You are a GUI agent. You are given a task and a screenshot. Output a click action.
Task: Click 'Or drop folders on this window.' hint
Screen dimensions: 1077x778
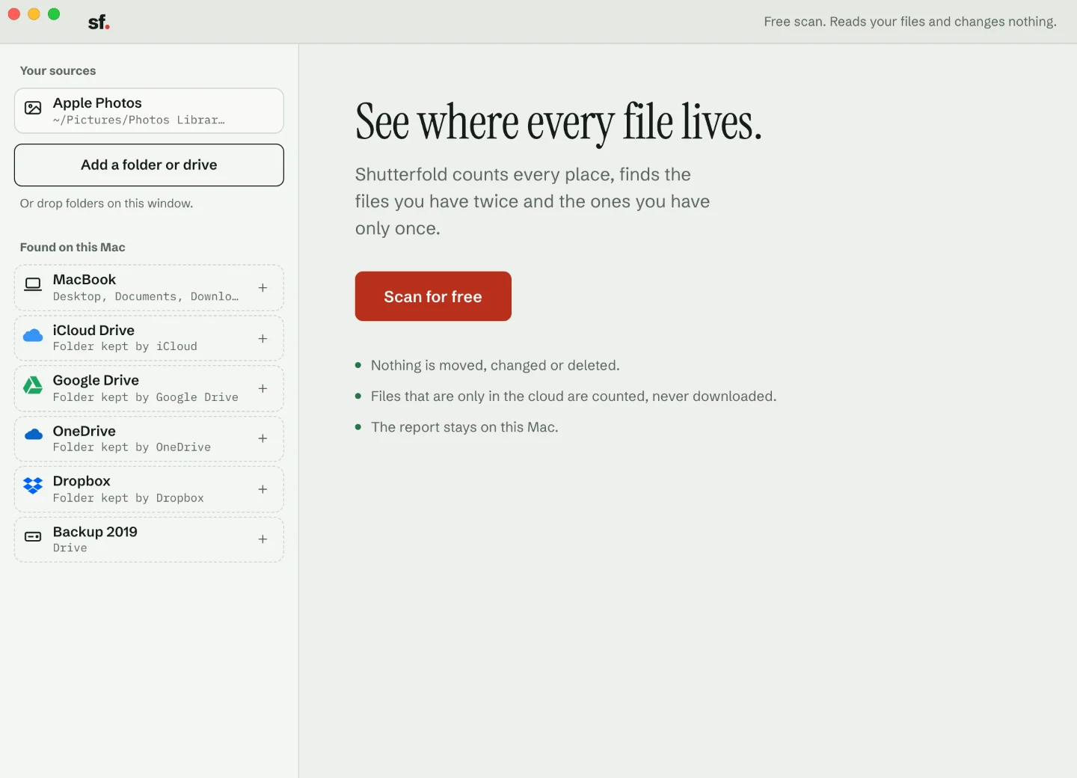[106, 203]
